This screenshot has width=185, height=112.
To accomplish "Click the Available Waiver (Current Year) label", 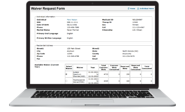I will [x=47, y=66].
